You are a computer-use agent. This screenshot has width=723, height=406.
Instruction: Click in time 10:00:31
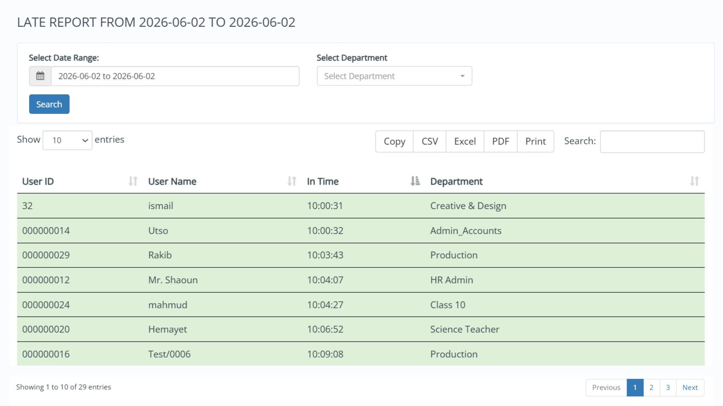tap(325, 206)
